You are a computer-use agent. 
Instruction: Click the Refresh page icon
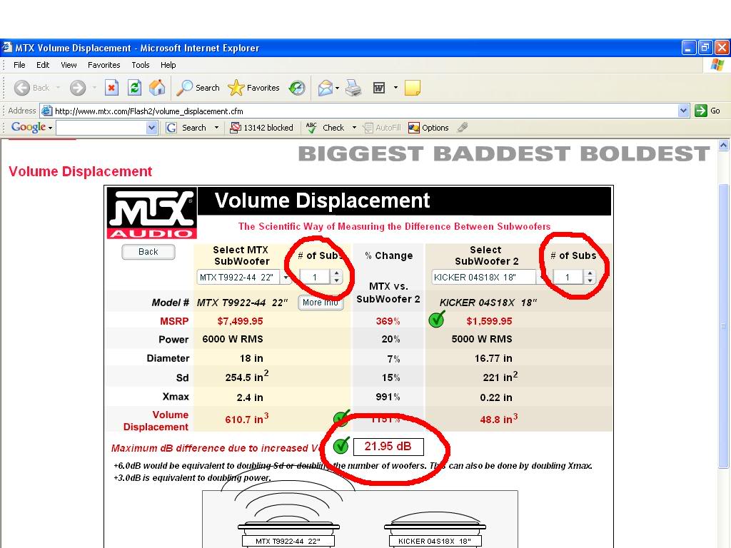click(x=134, y=88)
